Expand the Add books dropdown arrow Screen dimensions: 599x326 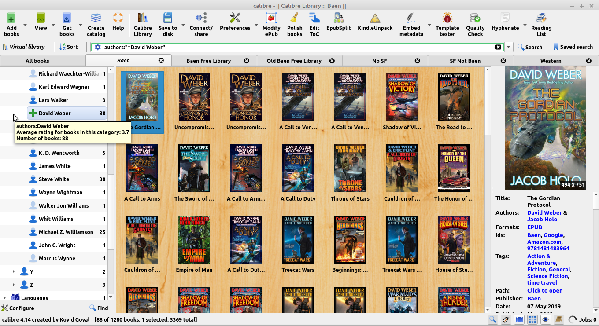click(25, 25)
